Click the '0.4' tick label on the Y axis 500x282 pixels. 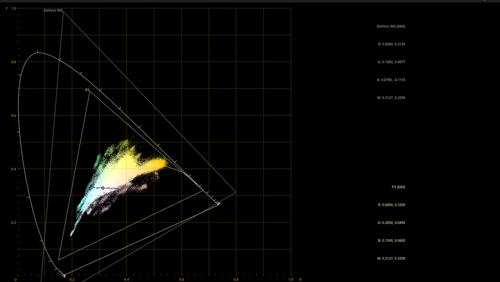click(13, 169)
